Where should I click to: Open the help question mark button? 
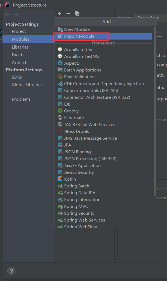coord(11,271)
